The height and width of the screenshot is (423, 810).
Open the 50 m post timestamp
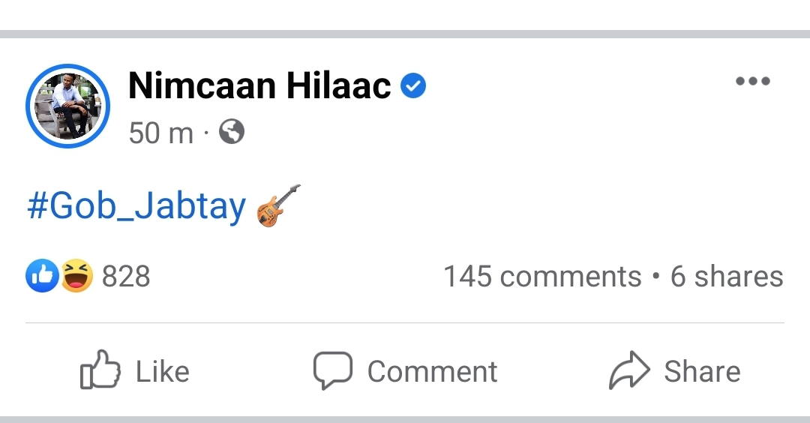(161, 133)
